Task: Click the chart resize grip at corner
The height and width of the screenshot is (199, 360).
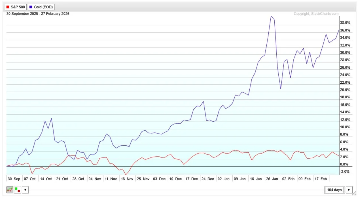Action: (x=354, y=192)
